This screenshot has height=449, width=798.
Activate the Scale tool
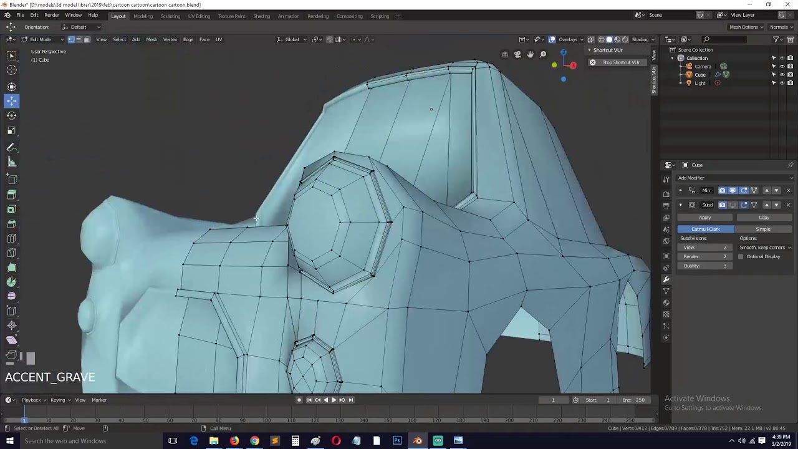tap(11, 130)
